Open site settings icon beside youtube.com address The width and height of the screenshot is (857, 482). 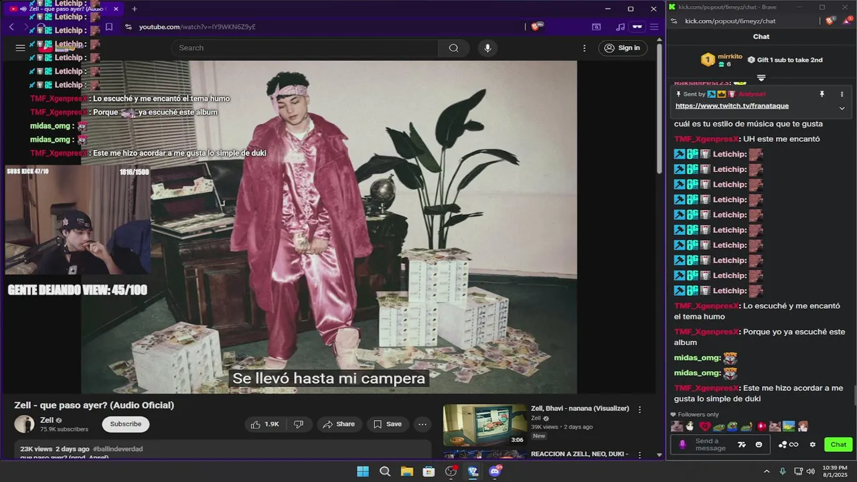tap(128, 27)
